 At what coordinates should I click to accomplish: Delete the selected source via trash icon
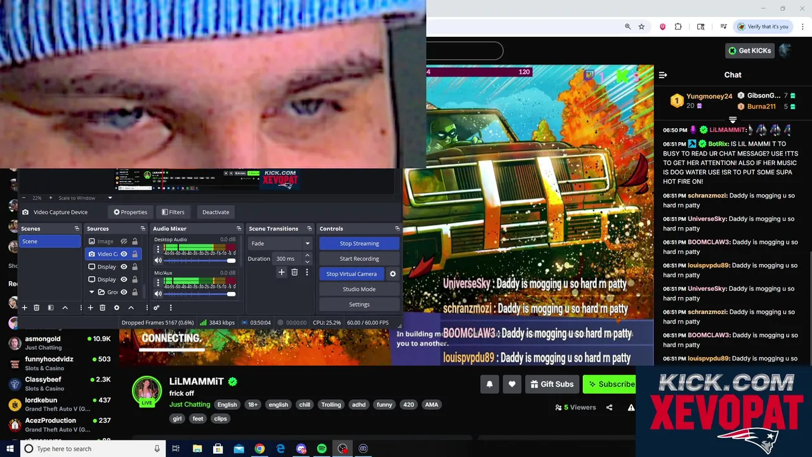tap(102, 308)
